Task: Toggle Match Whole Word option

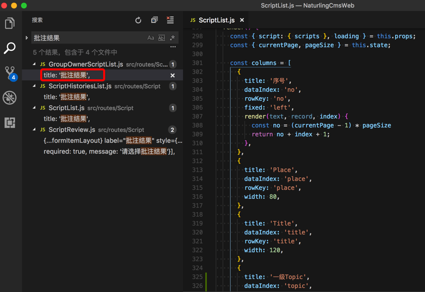Action: pyautogui.click(x=162, y=38)
